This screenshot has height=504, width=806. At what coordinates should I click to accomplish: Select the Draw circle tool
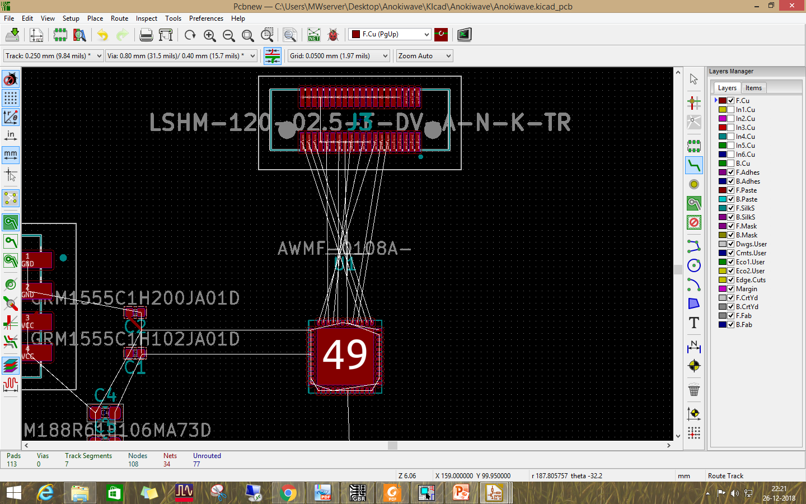[694, 265]
